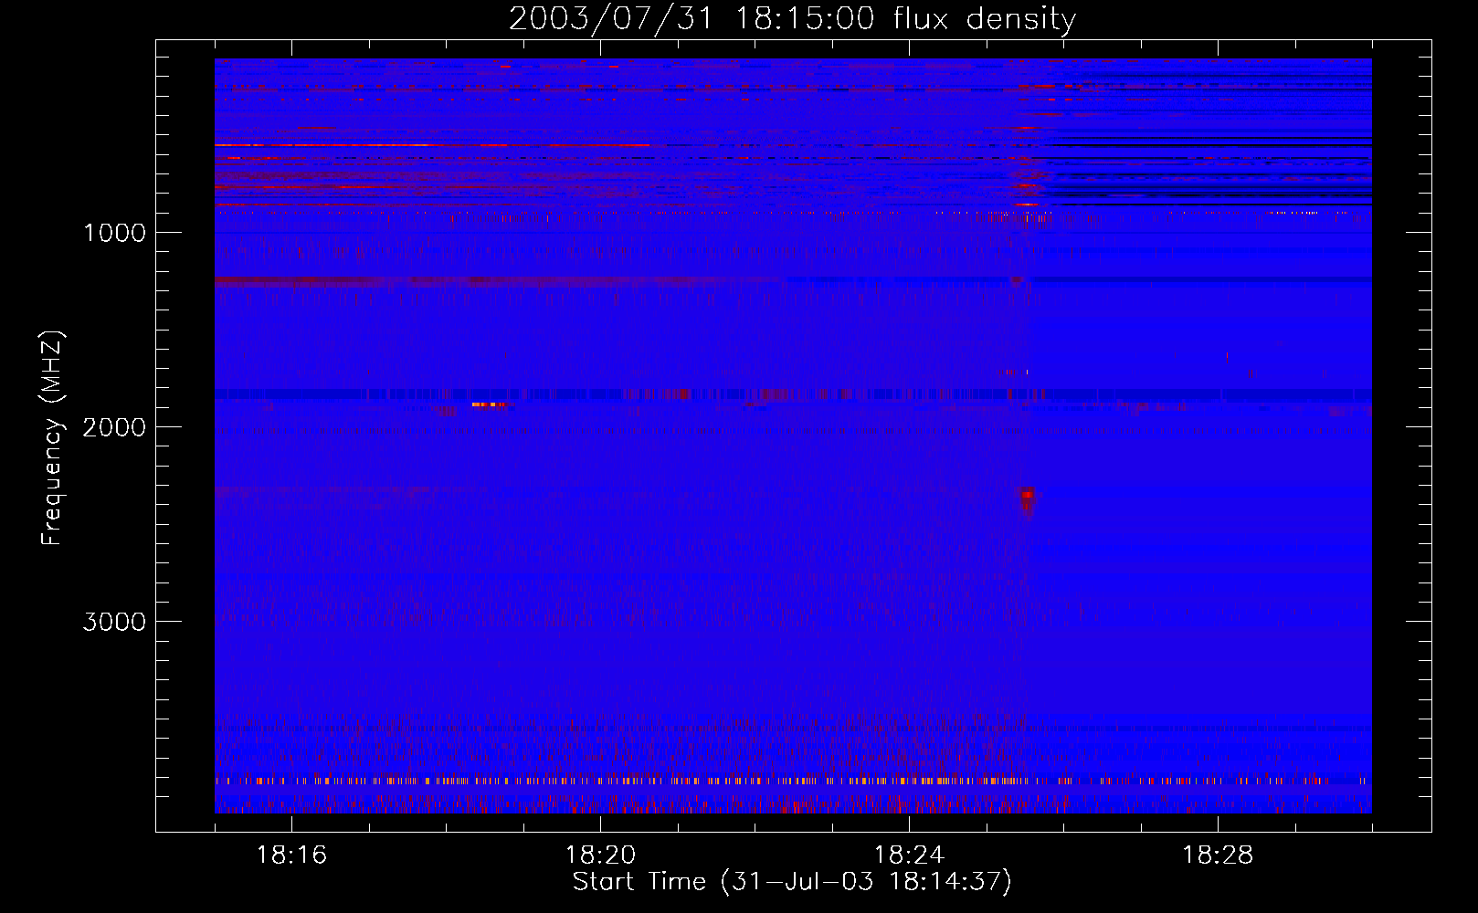This screenshot has width=1478, height=913.
Task: Click the 'Frequency (MHZ)' axis label
Action: click(x=53, y=438)
